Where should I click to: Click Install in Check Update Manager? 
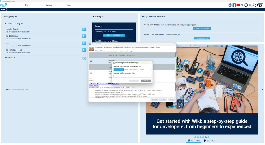[x=163, y=100]
